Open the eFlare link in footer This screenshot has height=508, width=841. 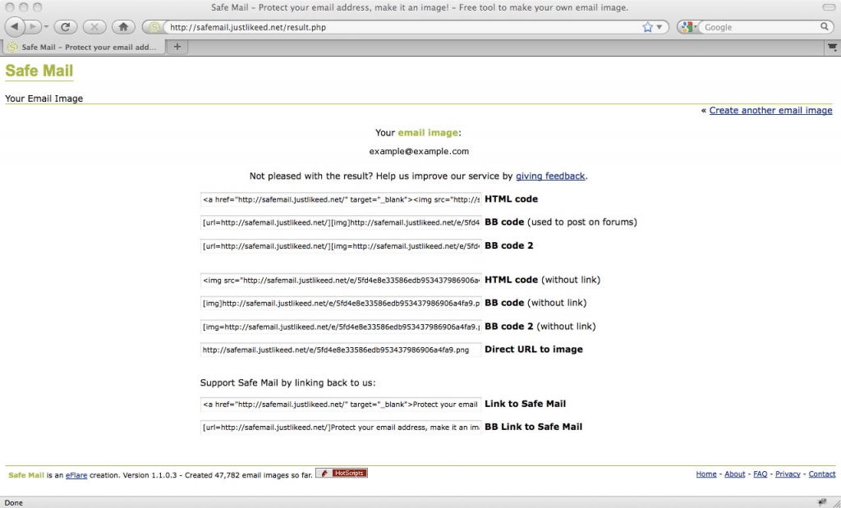tap(76, 475)
